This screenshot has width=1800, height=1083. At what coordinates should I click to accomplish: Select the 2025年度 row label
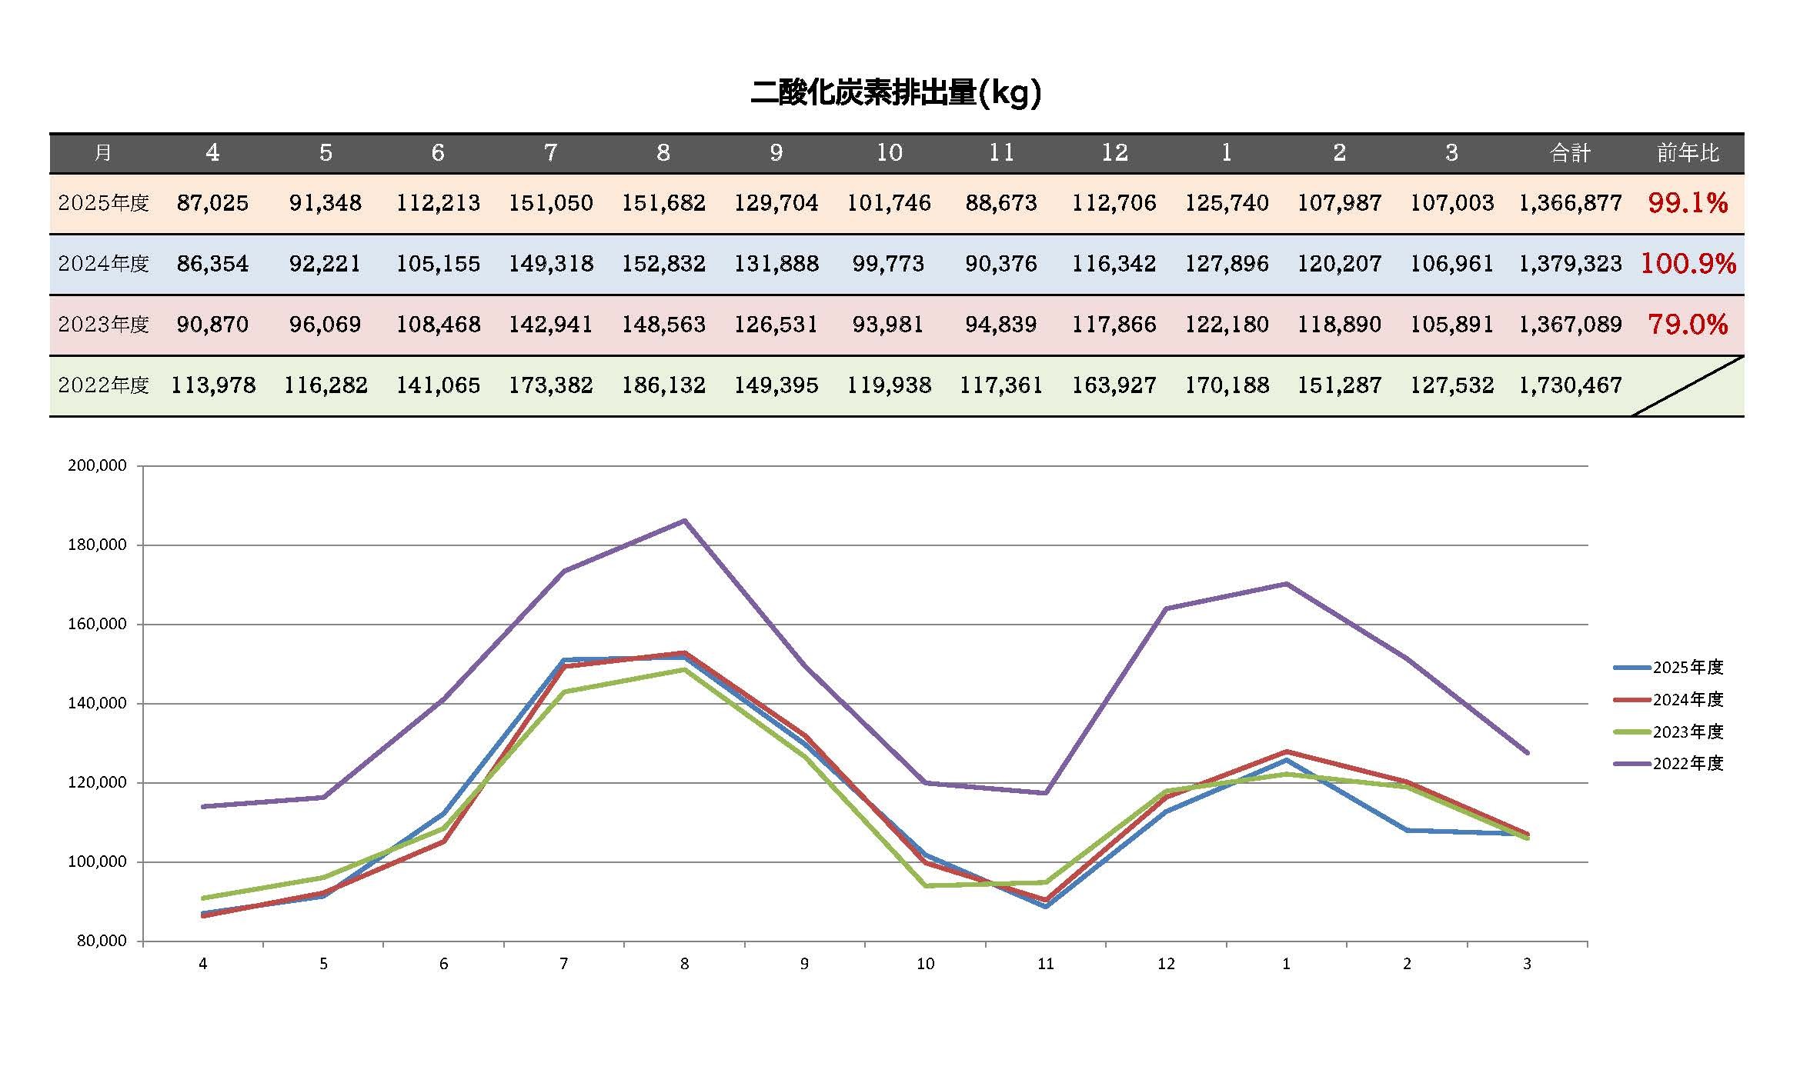(103, 203)
